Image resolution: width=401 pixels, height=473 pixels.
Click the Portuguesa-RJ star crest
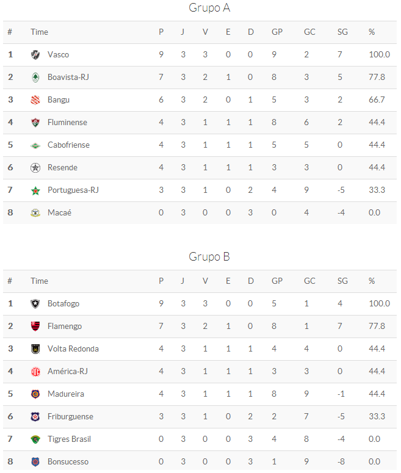click(x=35, y=190)
